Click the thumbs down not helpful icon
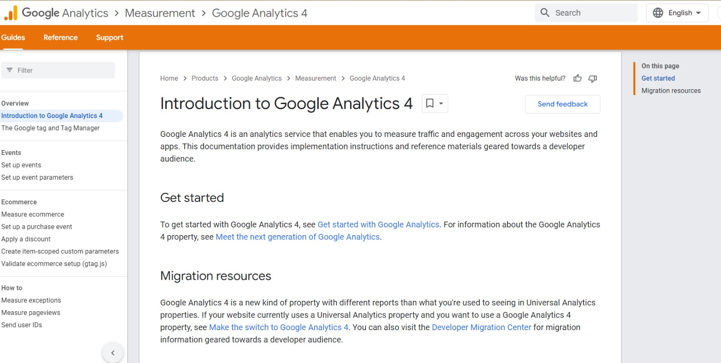Image resolution: width=721 pixels, height=363 pixels. (x=593, y=78)
